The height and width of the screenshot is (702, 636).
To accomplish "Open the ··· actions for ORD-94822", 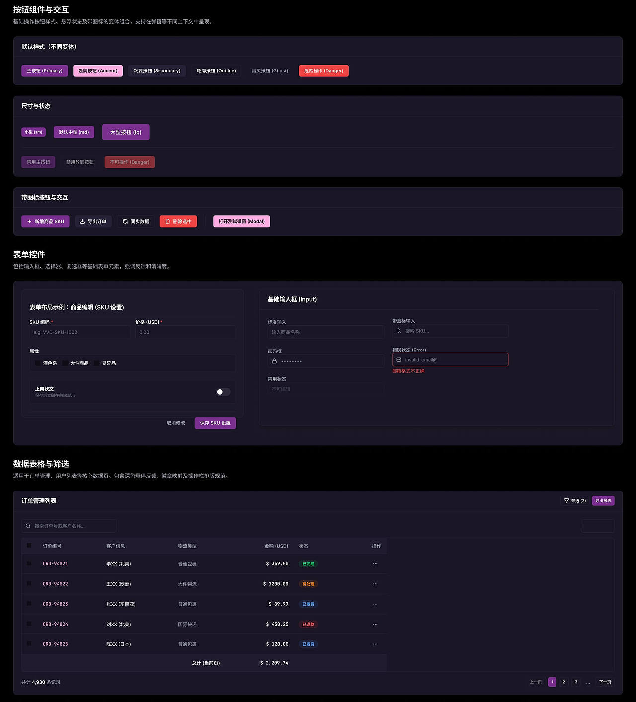I will [x=375, y=584].
